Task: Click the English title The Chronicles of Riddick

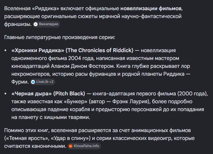Action: click(x=100, y=50)
